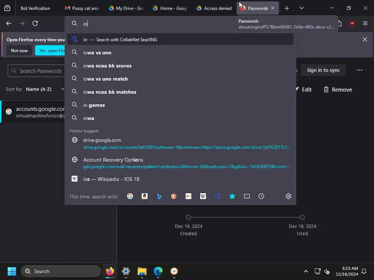Click in the address bar text field
Image resolution: width=374 pixels, height=280 pixels.
(157, 23)
